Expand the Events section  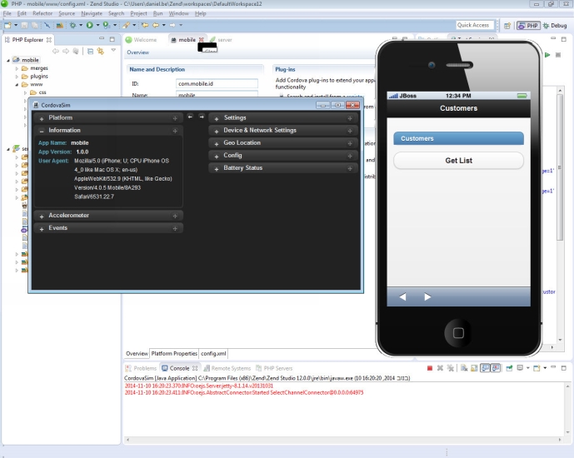coord(109,228)
